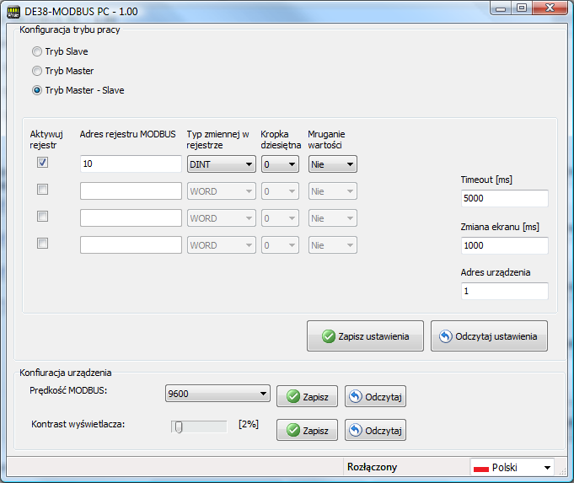This screenshot has height=483, width=574.
Task: Click the Zapisz ustawienia button
Action: [x=365, y=336]
